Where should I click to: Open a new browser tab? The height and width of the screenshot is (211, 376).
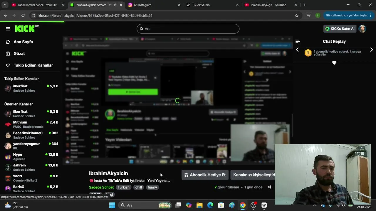305,5
